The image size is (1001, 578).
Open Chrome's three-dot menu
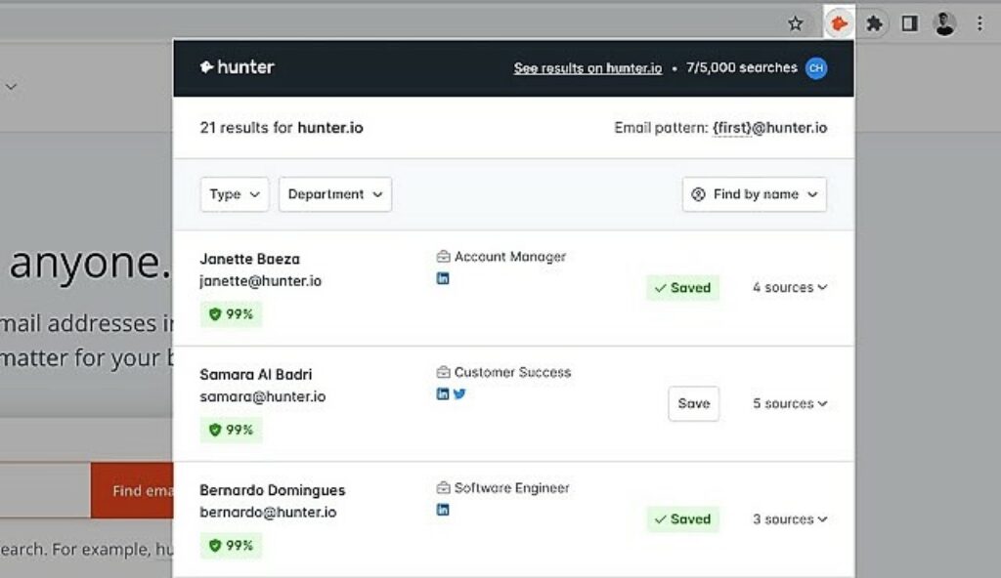tap(979, 24)
